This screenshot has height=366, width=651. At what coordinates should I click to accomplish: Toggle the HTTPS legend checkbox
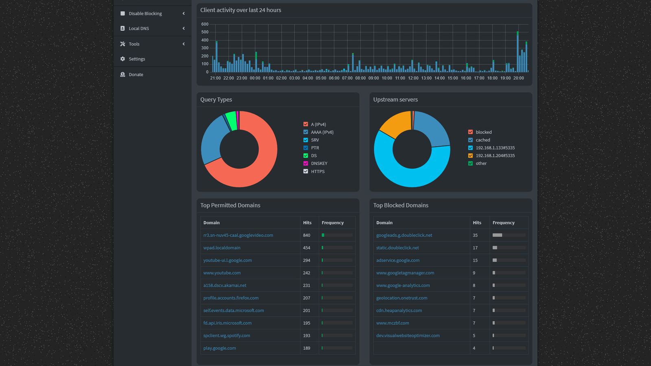click(x=306, y=171)
